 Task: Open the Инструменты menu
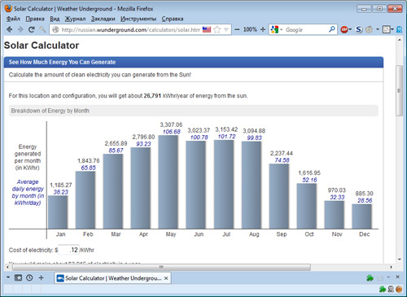[x=138, y=19]
